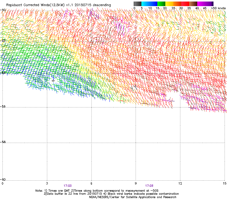Image resolution: width=227 pixels, height=199 pixels.
Task: Click the orange 25–30 knots legend swatch
Action: pos(177,4)
